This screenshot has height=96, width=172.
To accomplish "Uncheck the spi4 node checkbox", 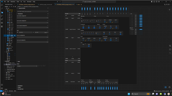I will pos(8,22).
